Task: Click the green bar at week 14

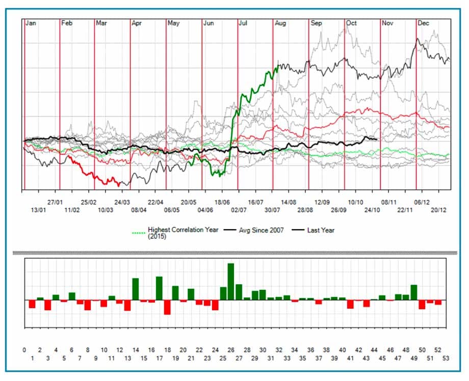Action: (136, 289)
